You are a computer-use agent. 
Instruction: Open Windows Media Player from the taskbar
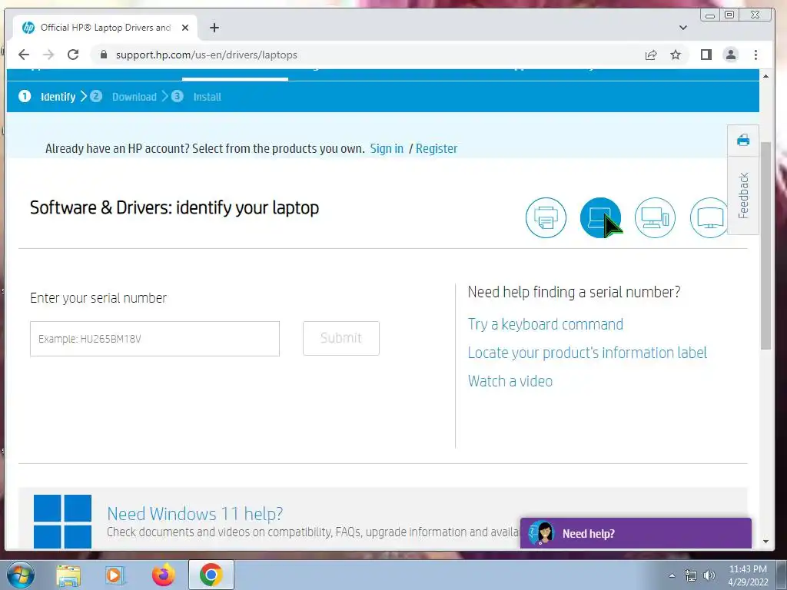[x=115, y=575]
